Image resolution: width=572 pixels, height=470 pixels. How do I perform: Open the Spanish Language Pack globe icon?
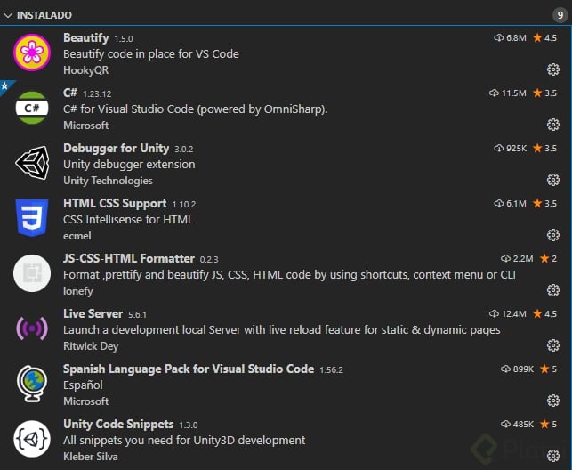point(32,384)
